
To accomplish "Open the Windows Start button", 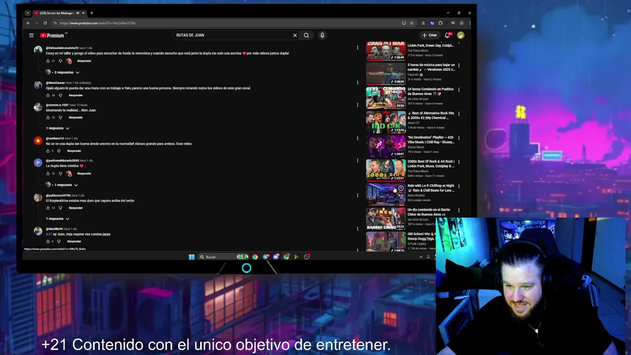I will (191, 257).
